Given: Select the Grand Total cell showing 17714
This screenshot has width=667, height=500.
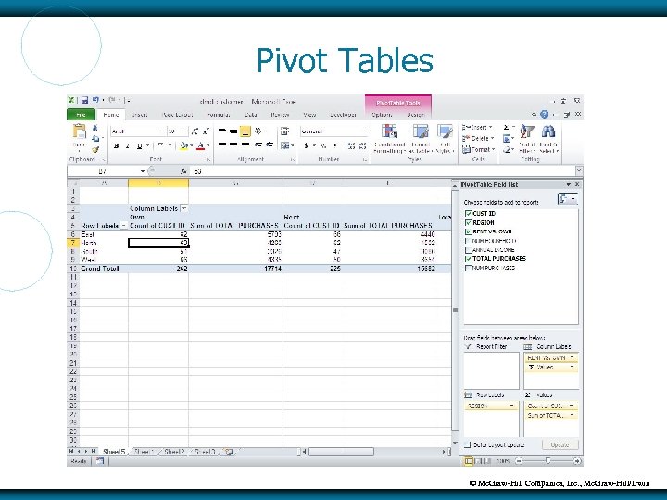Looking at the screenshot, I should pos(235,269).
